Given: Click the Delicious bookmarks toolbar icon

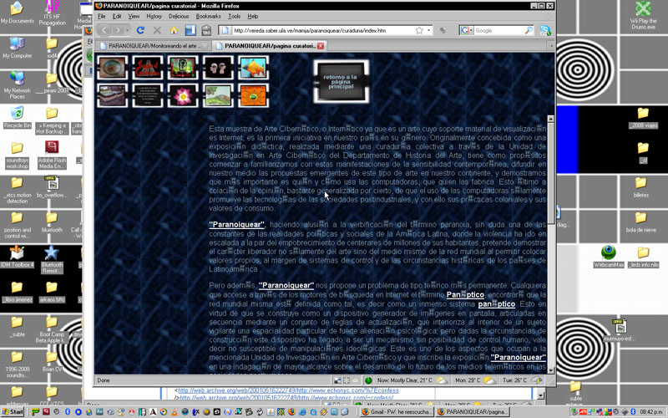Looking at the screenshot, I should (190, 30).
